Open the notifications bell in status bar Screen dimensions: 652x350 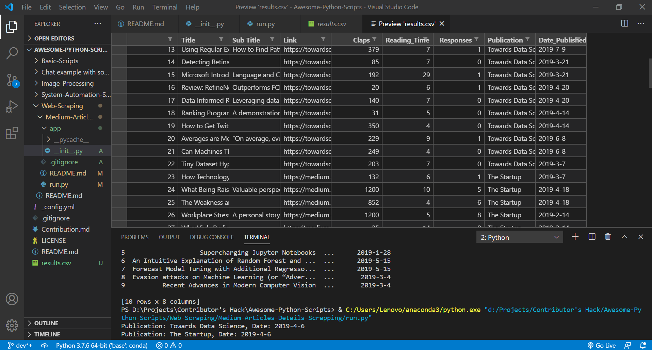643,345
